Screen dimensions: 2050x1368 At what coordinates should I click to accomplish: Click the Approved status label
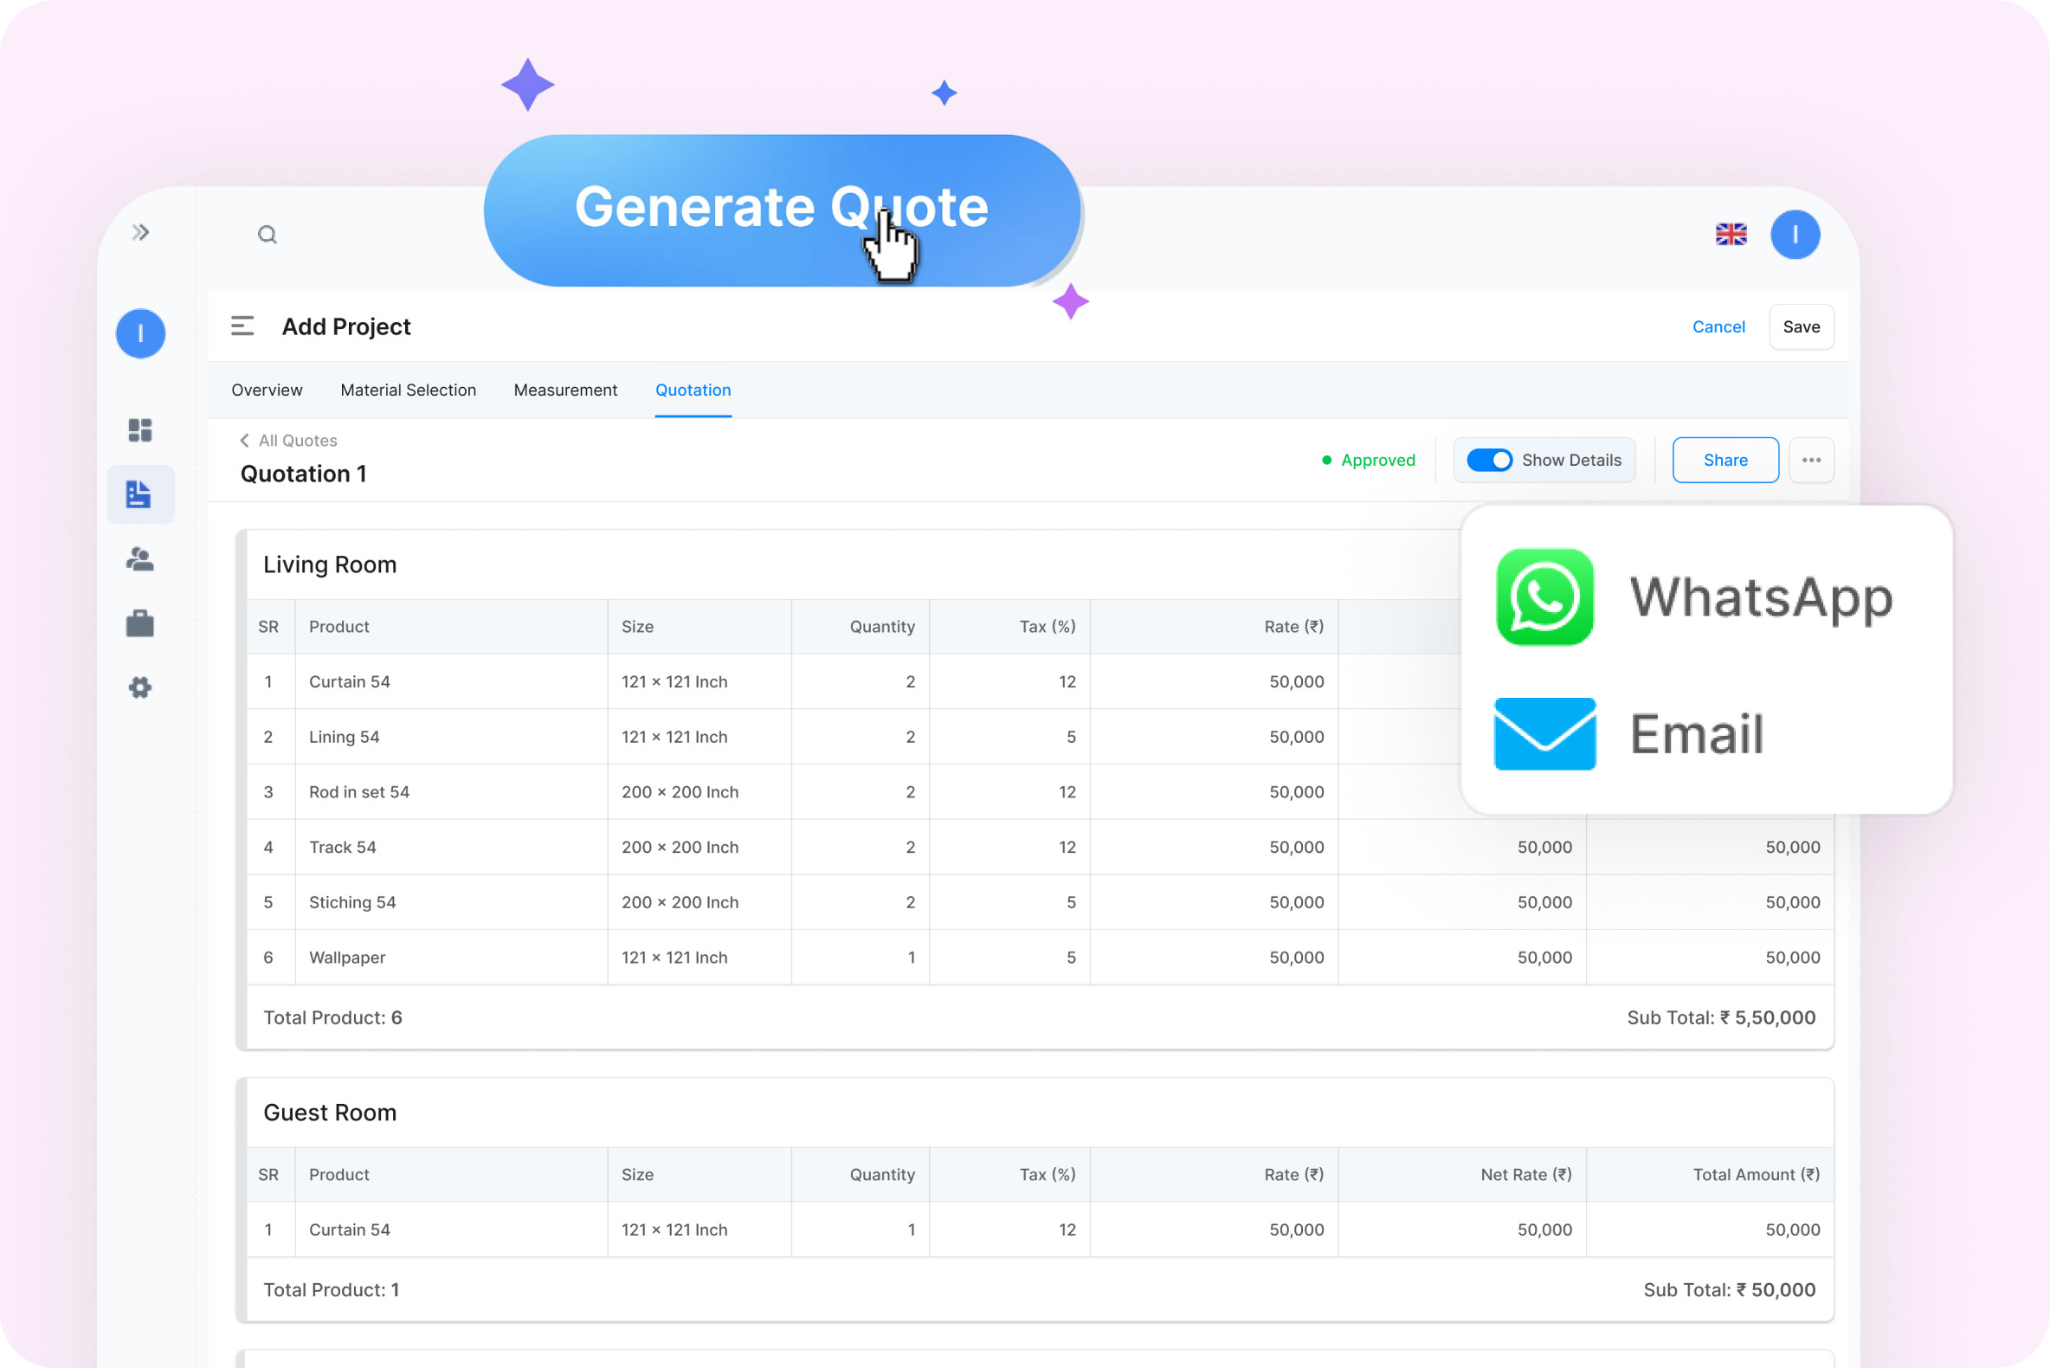point(1368,460)
